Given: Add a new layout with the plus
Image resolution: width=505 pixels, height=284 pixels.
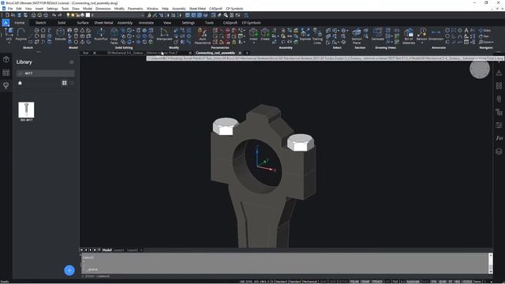Looking at the screenshot, I should (x=141, y=250).
